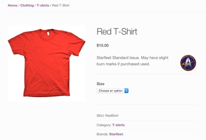This screenshot has width=206, height=140.
Task: Click the SKU: RedShirt text
Action: [x=107, y=116]
